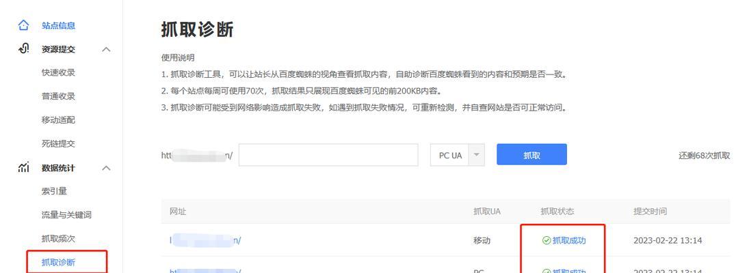Open 站点信息 home icon
This screenshot has height=273, width=736.
pos(23,25)
